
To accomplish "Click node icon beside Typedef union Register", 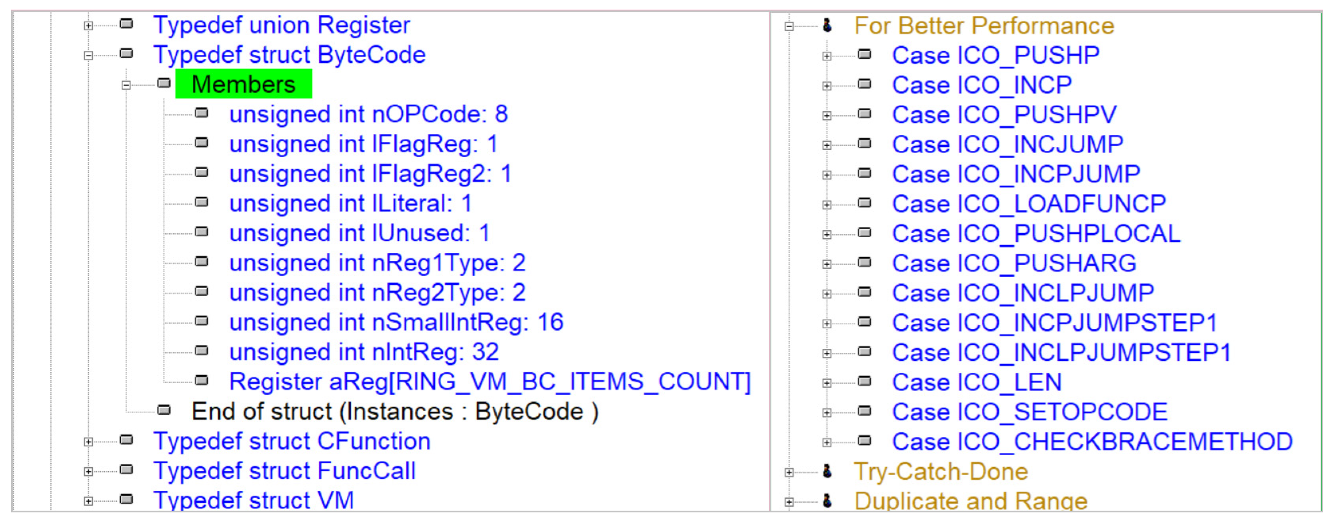I will click(x=126, y=23).
